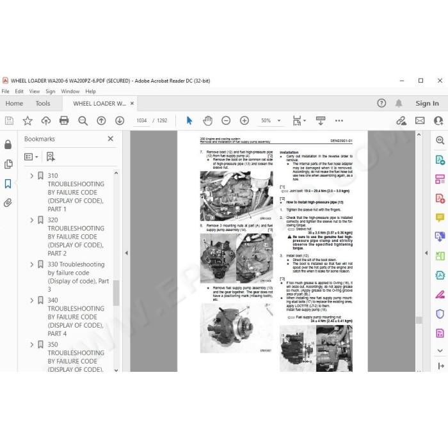Click the Sign In button
The image size is (448, 448).
tap(427, 104)
